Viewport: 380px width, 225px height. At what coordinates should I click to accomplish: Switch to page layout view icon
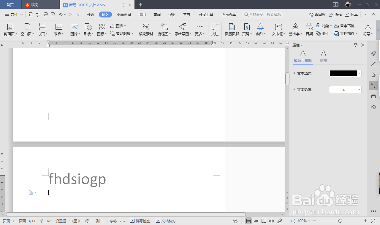pyautogui.click(x=248, y=221)
